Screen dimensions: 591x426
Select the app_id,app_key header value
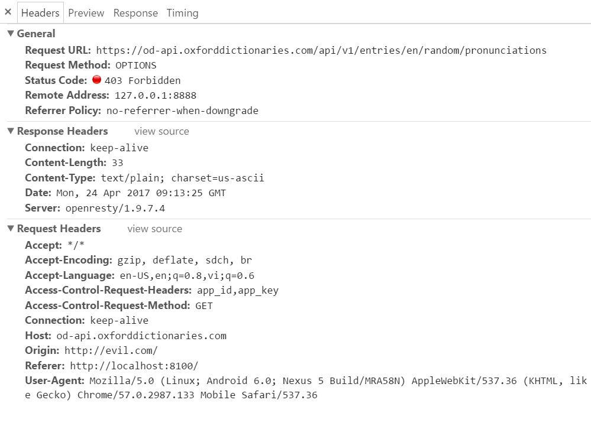[238, 291]
